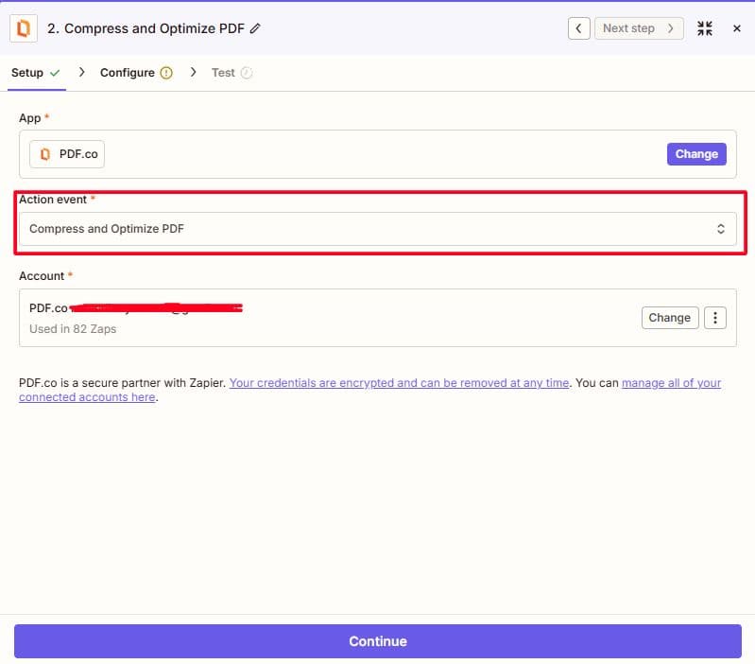Open credentials are encrypted link
755x664 pixels.
399,383
